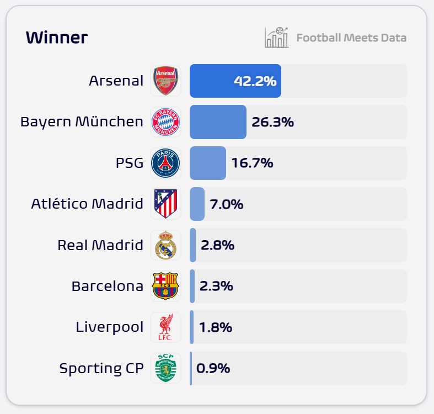Click the Bayern München 26.3% bar
The image size is (434, 414).
218,122
